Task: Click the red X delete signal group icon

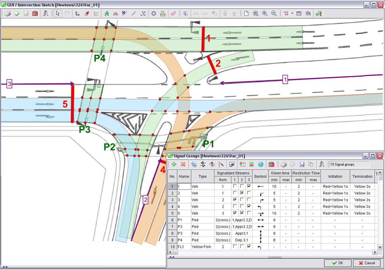Action: pyautogui.click(x=183, y=164)
